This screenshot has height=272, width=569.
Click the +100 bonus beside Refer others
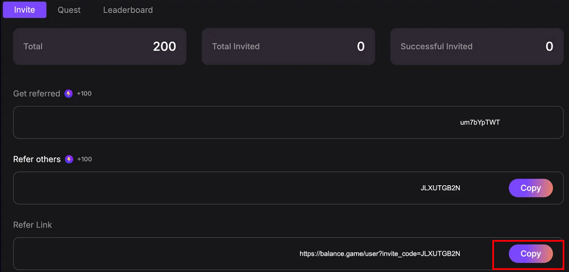[84, 159]
